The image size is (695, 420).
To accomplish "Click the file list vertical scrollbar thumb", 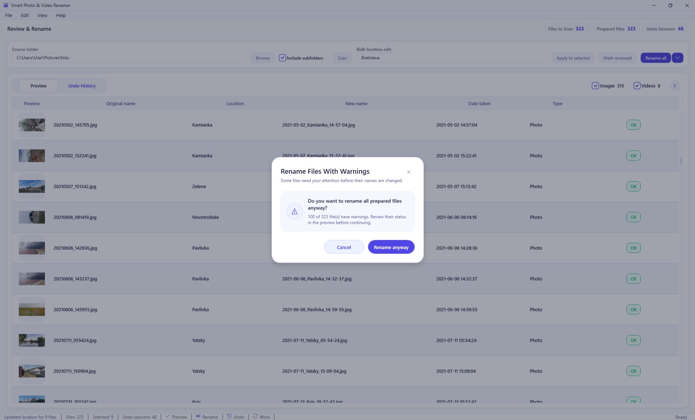I will (681, 161).
